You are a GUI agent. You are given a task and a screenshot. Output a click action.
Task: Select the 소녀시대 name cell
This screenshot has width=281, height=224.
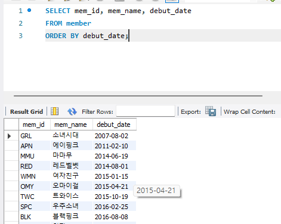tap(72, 136)
